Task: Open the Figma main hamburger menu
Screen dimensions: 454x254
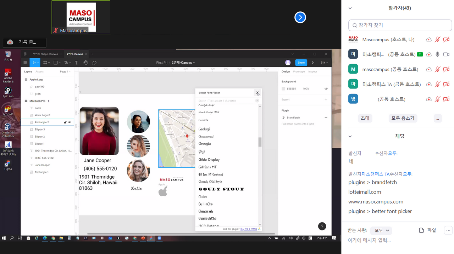Action: pyautogui.click(x=25, y=63)
